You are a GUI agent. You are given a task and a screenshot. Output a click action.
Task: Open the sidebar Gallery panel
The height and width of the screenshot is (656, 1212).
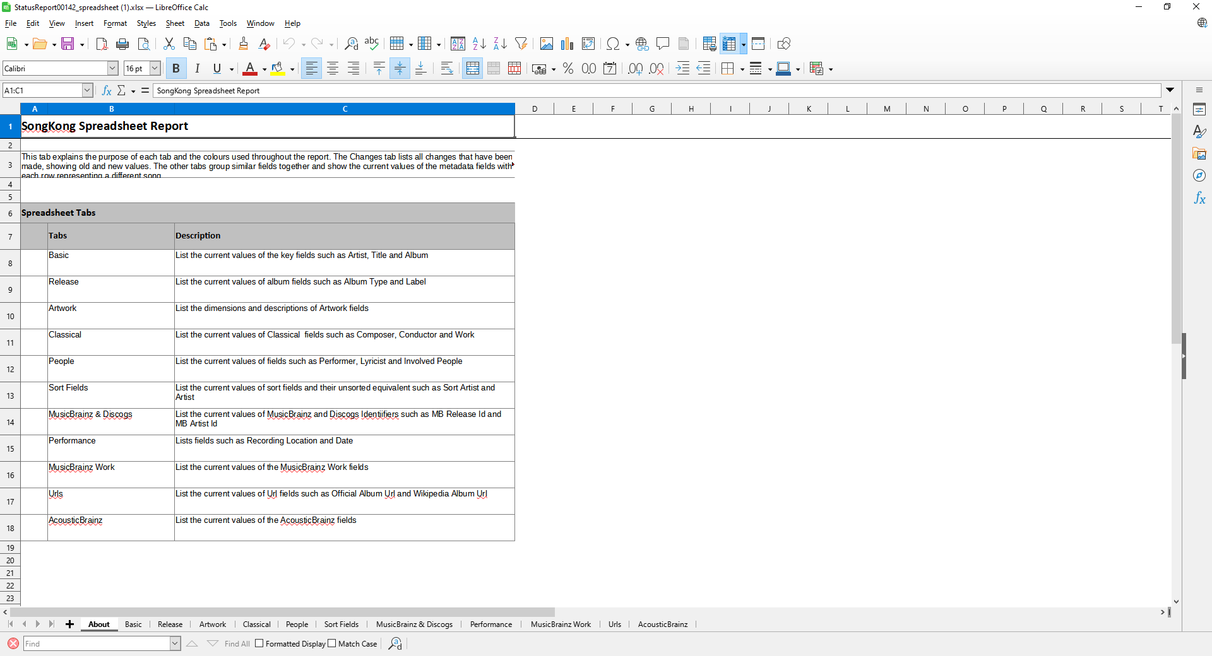[x=1199, y=153]
